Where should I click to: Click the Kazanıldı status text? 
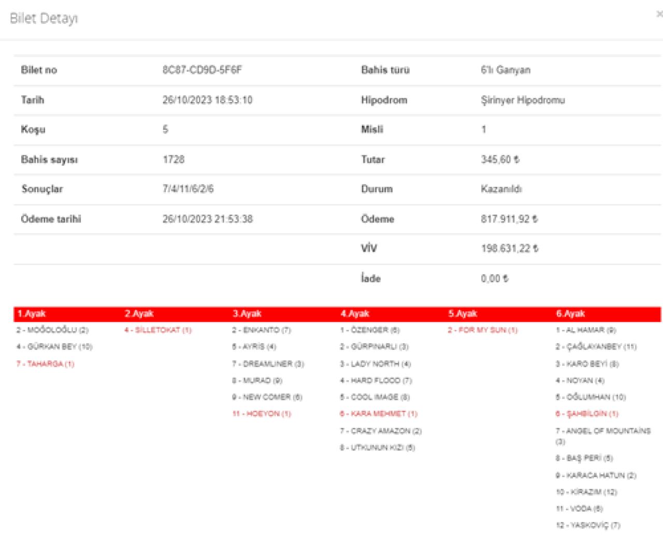501,189
